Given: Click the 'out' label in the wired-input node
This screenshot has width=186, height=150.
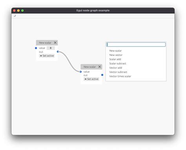Looking at the screenshot, I should tap(86, 75).
